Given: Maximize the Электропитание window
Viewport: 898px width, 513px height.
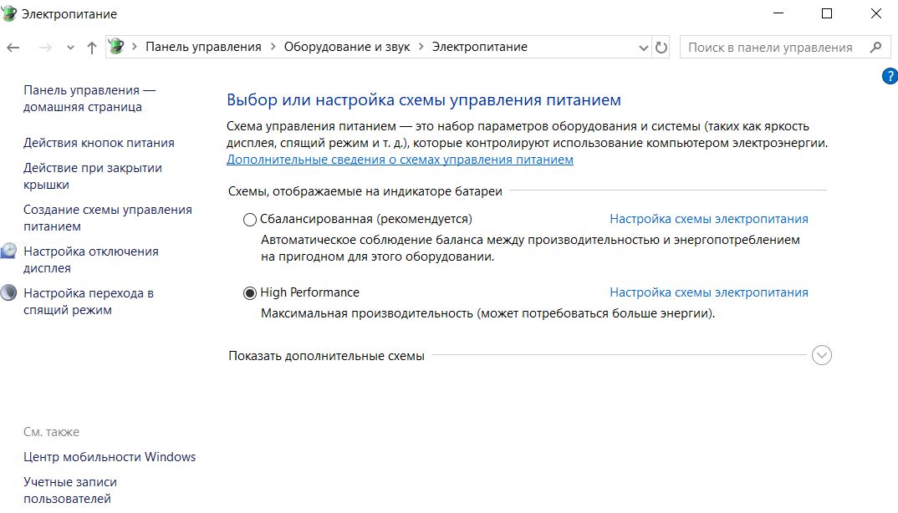Looking at the screenshot, I should coord(827,13).
